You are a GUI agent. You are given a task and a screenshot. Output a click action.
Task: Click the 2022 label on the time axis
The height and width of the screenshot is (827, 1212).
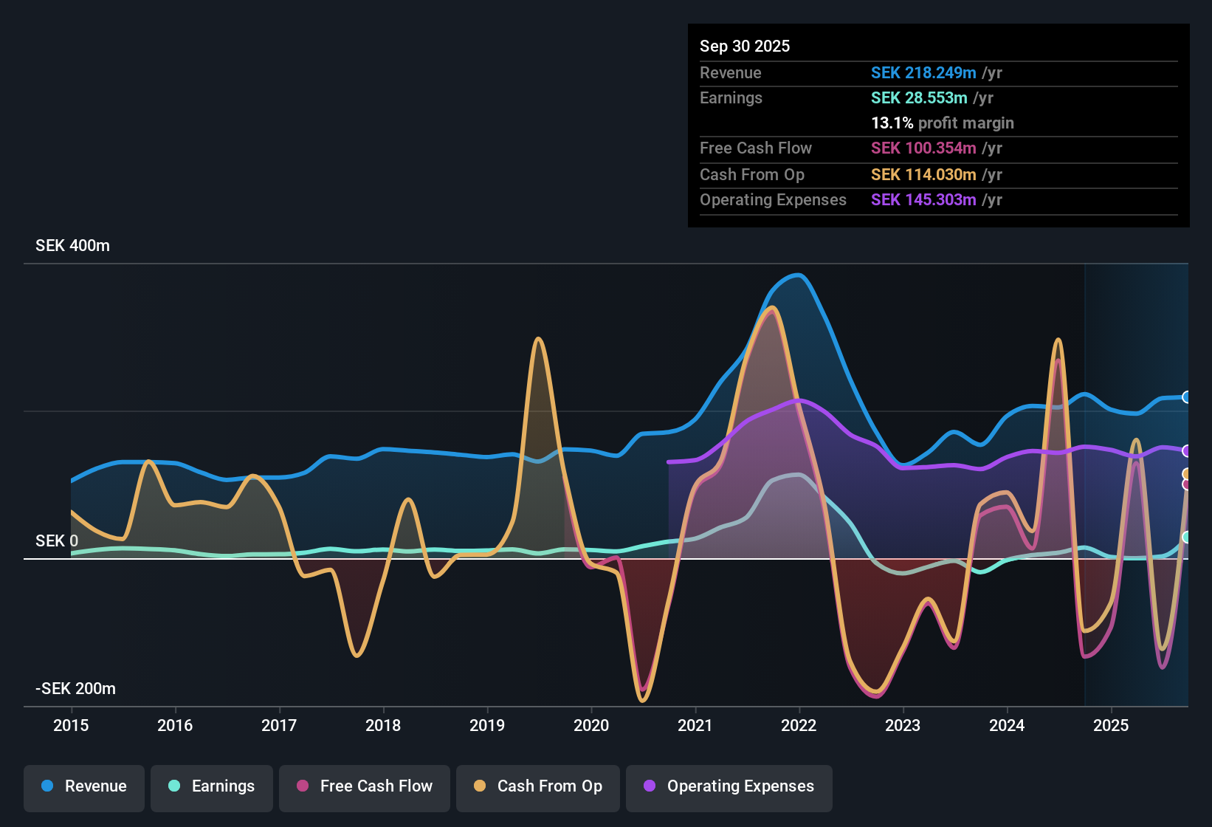pos(799,725)
